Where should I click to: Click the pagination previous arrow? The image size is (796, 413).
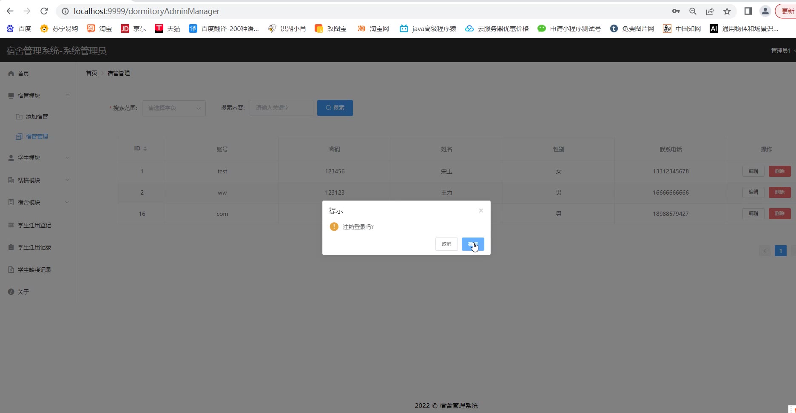click(765, 251)
